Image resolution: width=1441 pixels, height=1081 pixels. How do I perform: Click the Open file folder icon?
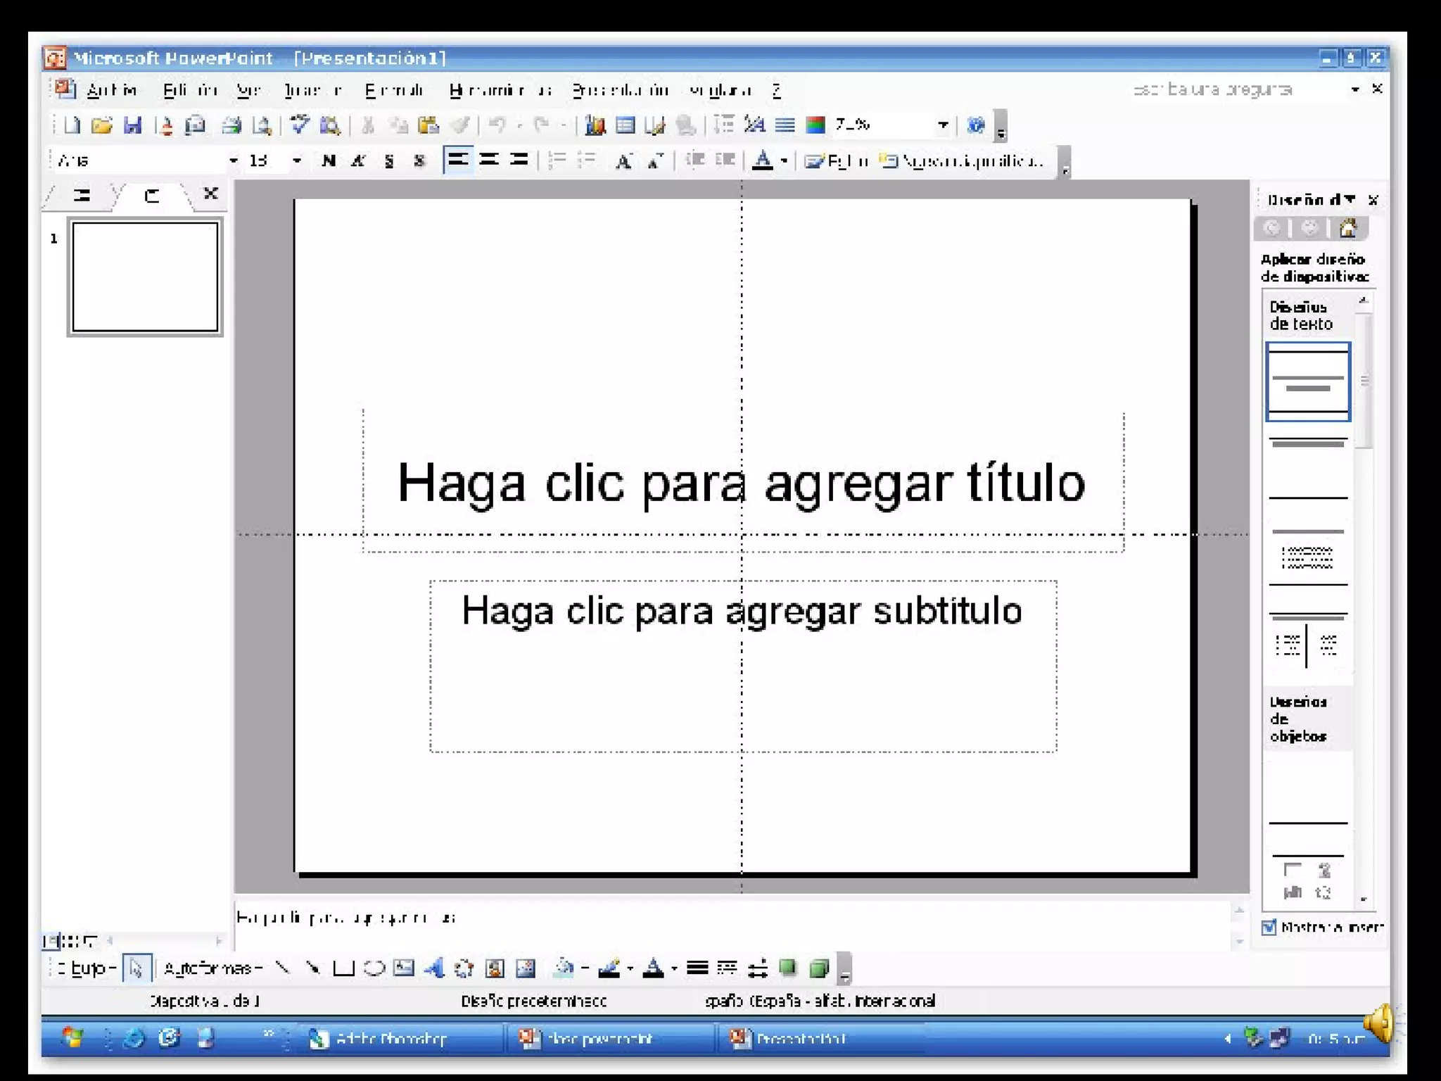click(x=101, y=125)
